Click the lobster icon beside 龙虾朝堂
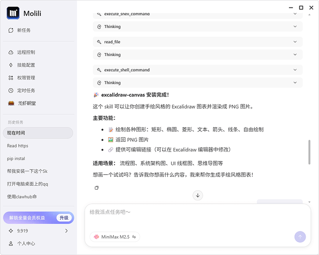Image resolution: width=319 pixels, height=255 pixels. coord(11,104)
